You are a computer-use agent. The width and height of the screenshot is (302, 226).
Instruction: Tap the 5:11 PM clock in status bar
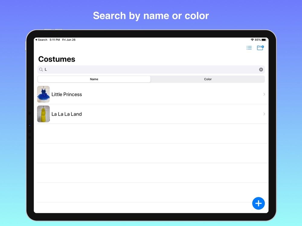55,40
